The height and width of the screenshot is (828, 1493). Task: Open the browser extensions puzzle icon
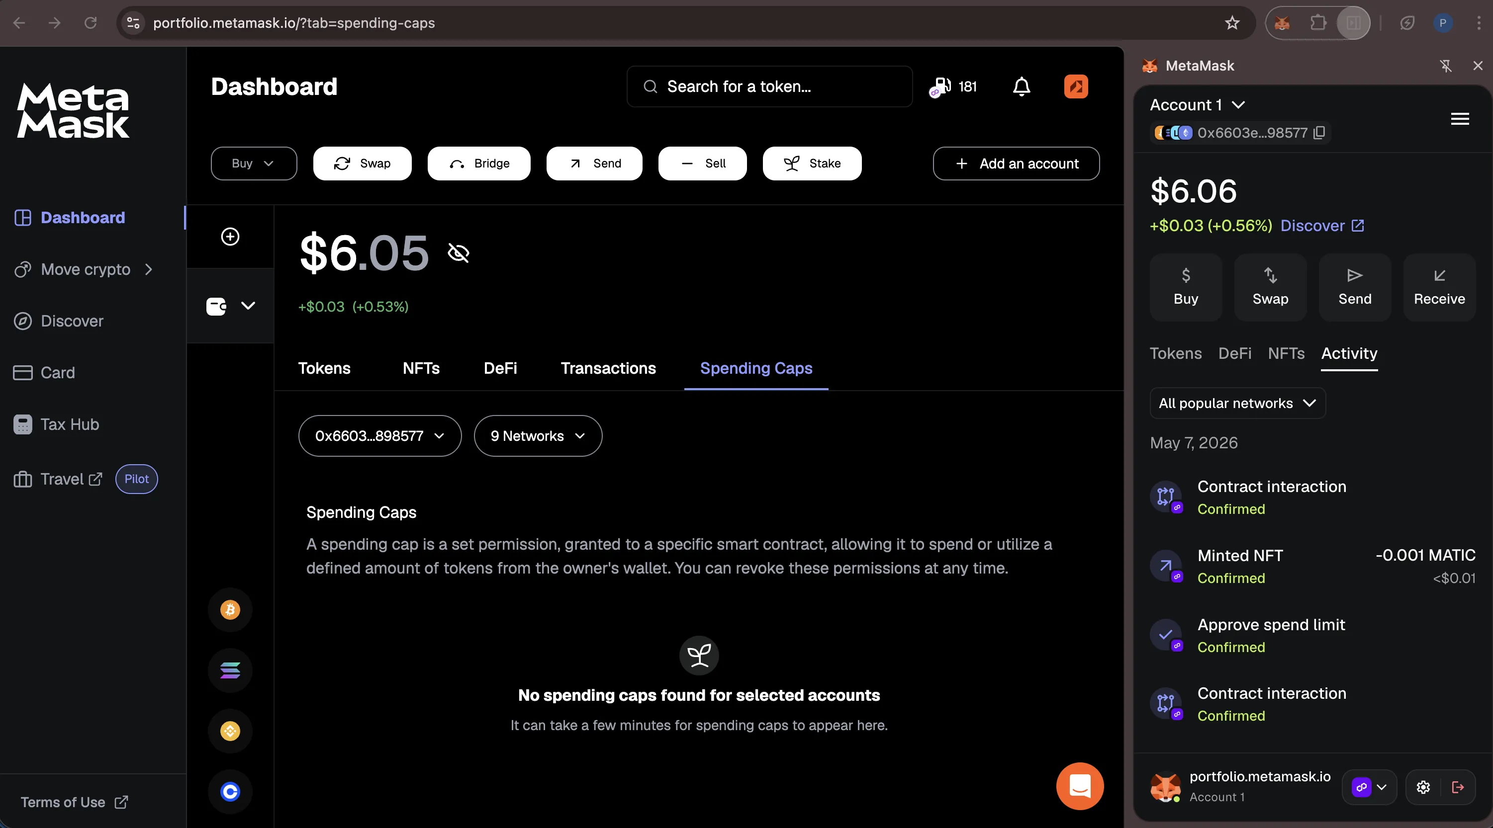pyautogui.click(x=1318, y=23)
